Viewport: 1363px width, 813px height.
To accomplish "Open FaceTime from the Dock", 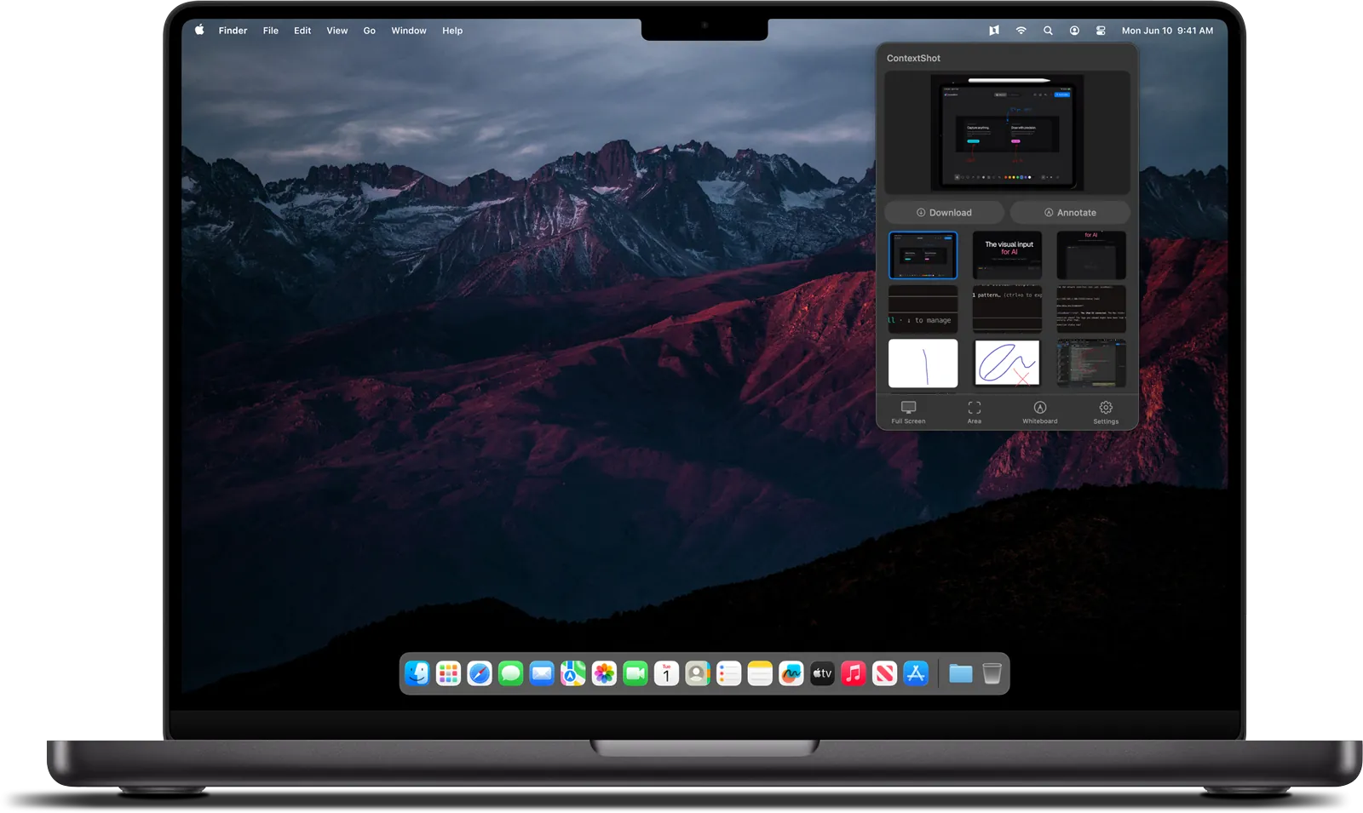I will coord(635,674).
